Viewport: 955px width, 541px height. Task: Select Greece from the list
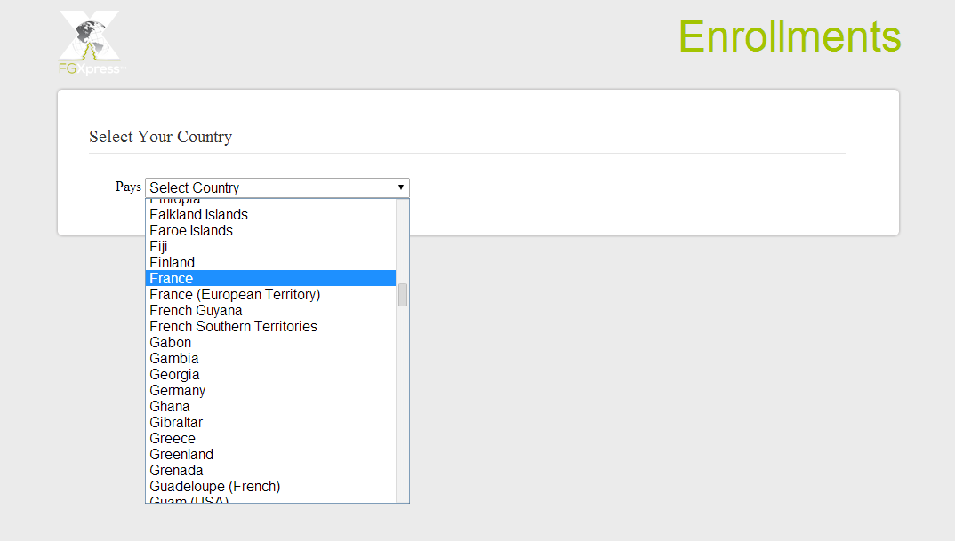(x=270, y=438)
